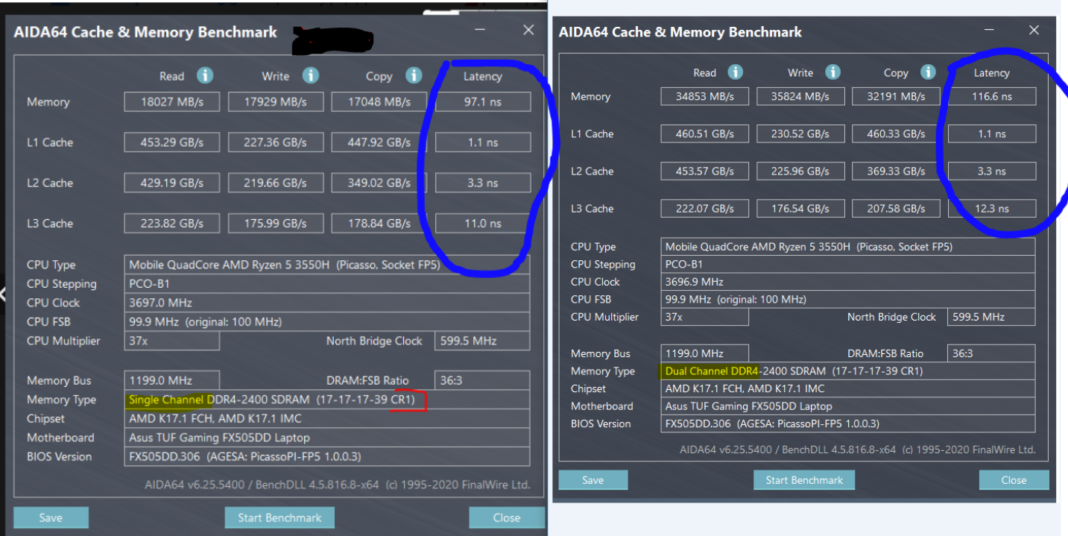Select L1 Cache Read 453.29 GB/s value
Screen dimensions: 1068x536
(x=171, y=142)
